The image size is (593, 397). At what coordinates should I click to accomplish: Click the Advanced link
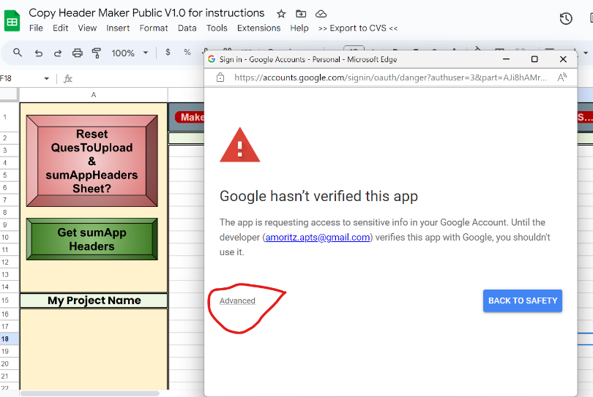coord(237,300)
